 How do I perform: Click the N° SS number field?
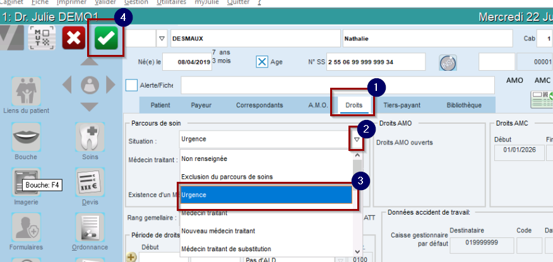point(376,62)
